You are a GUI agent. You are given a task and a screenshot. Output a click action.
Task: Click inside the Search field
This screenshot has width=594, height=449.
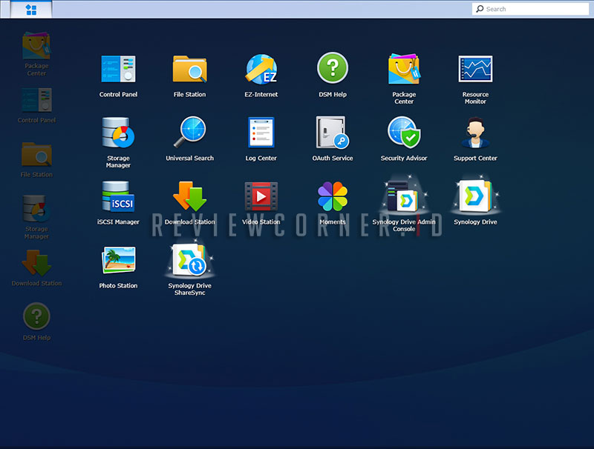pos(531,9)
